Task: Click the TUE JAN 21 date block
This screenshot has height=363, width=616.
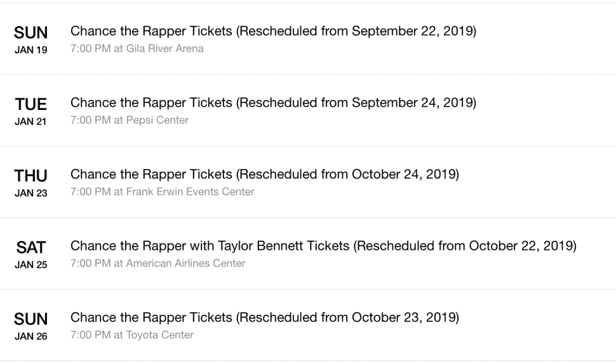Action: [x=30, y=111]
